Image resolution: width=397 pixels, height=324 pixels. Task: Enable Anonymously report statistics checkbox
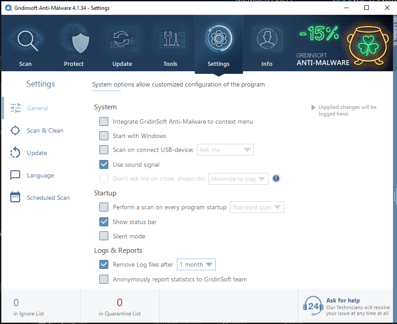[x=104, y=279]
